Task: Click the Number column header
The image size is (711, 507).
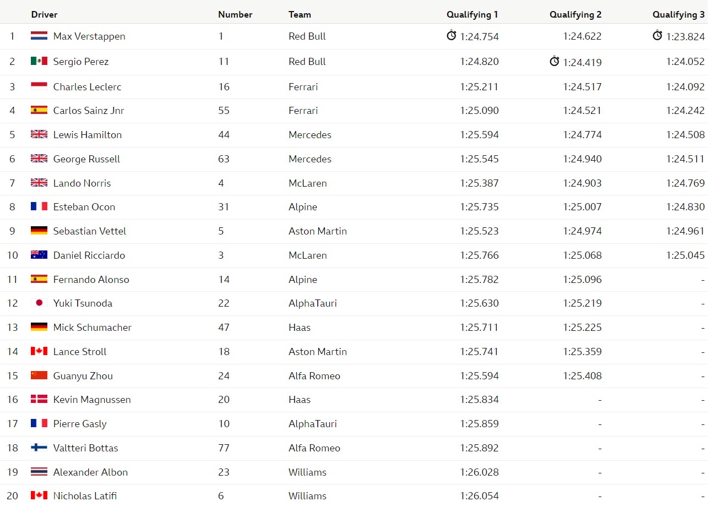Action: click(235, 15)
